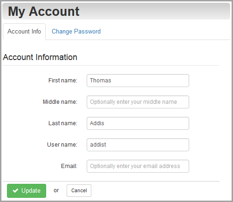Image resolution: width=233 pixels, height=202 pixels.
Task: Click the empty Email address field
Action: pos(138,166)
